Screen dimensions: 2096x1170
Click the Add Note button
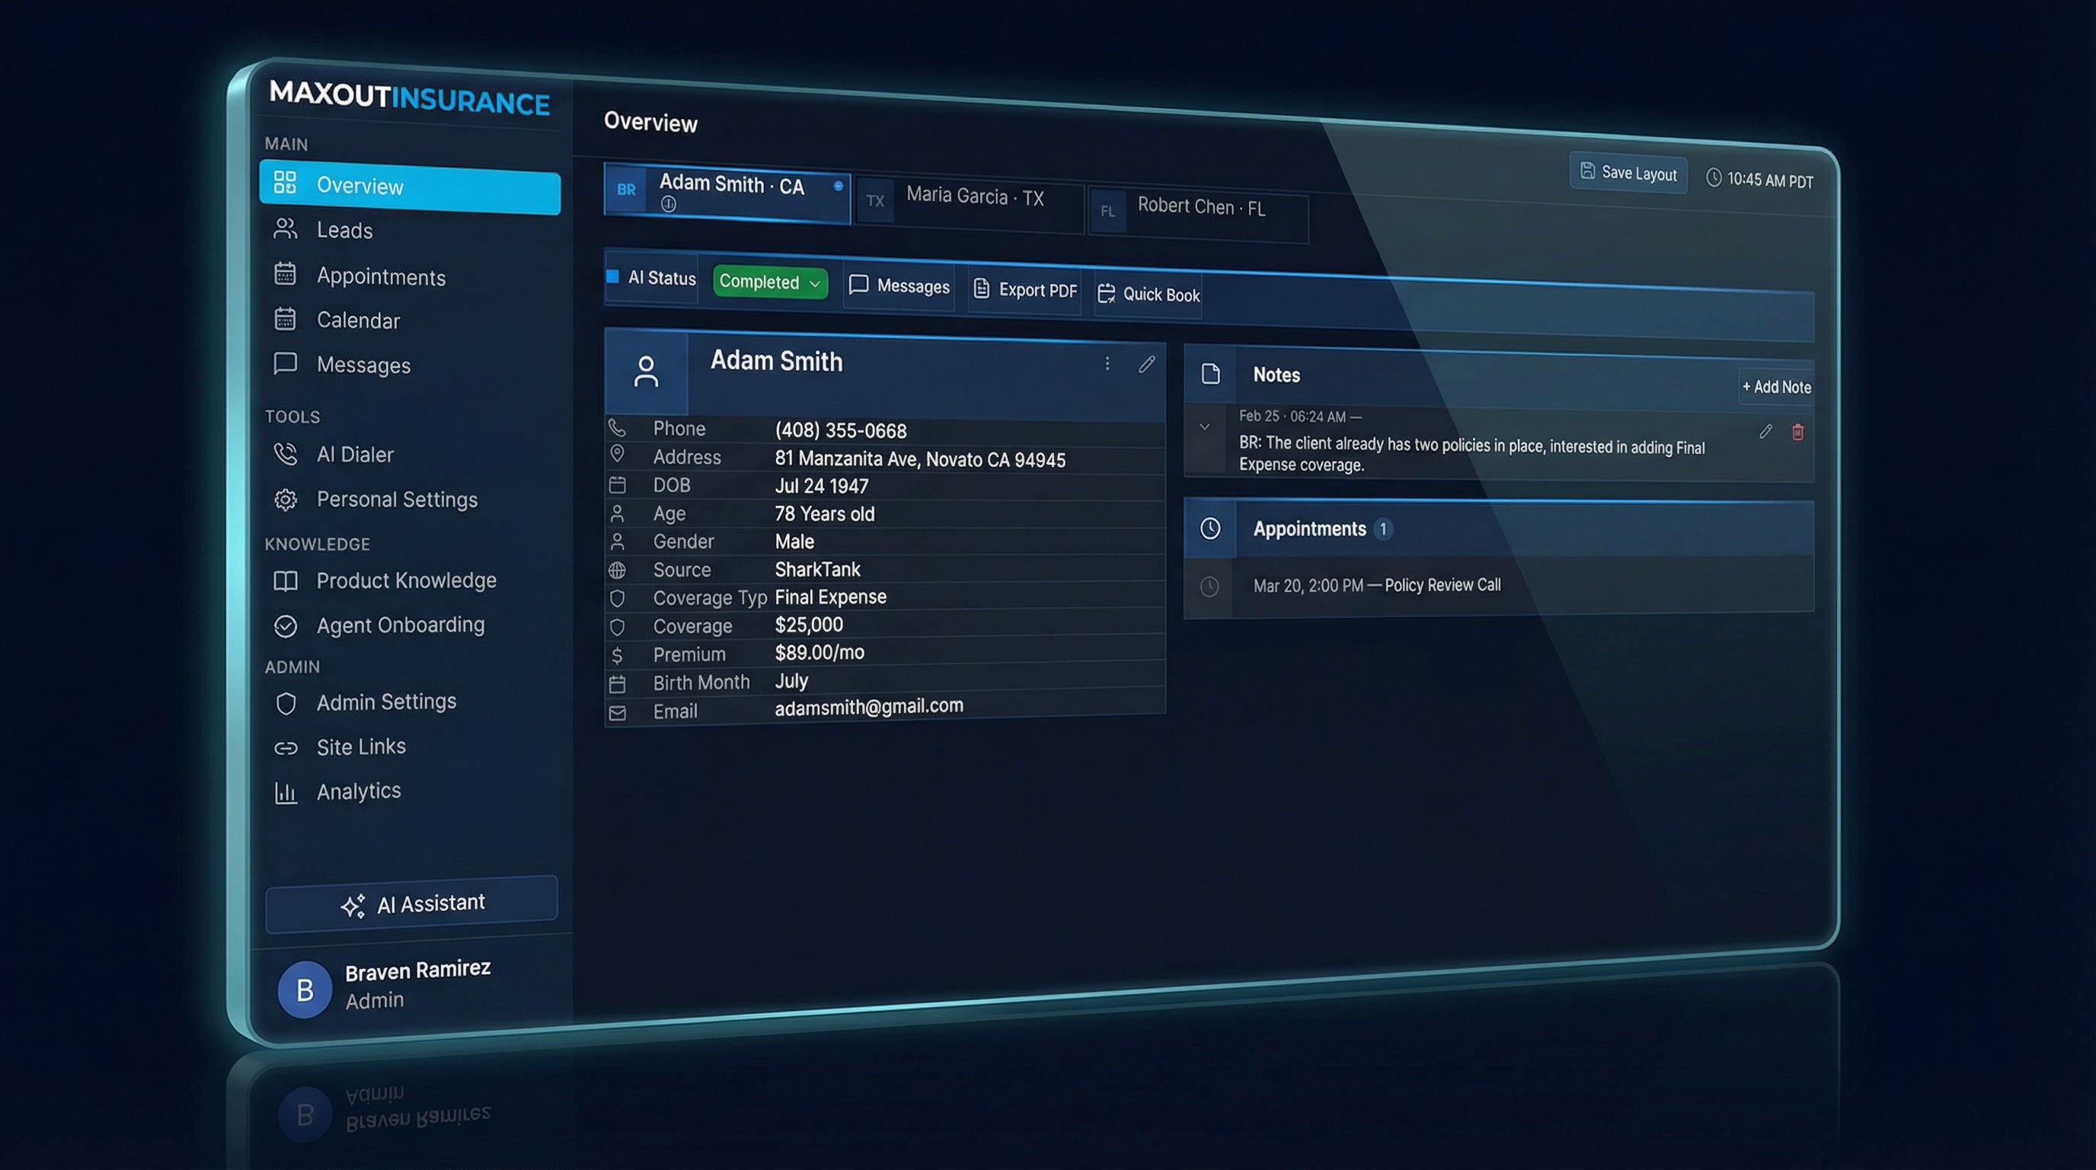tap(1776, 387)
